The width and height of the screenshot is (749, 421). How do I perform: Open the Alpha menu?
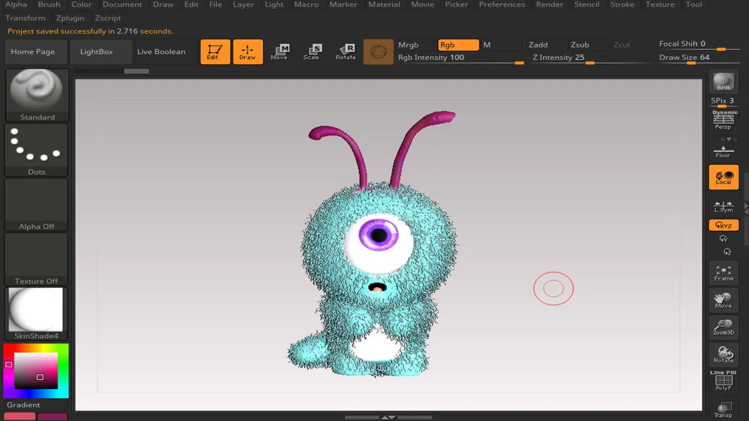[16, 4]
